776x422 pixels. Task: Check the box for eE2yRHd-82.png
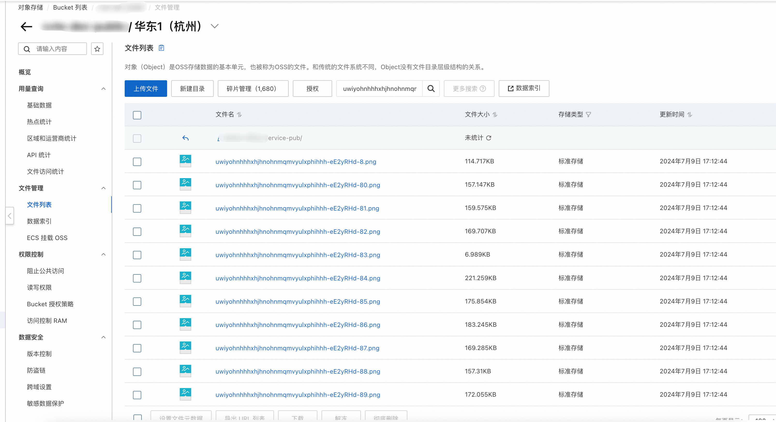137,231
